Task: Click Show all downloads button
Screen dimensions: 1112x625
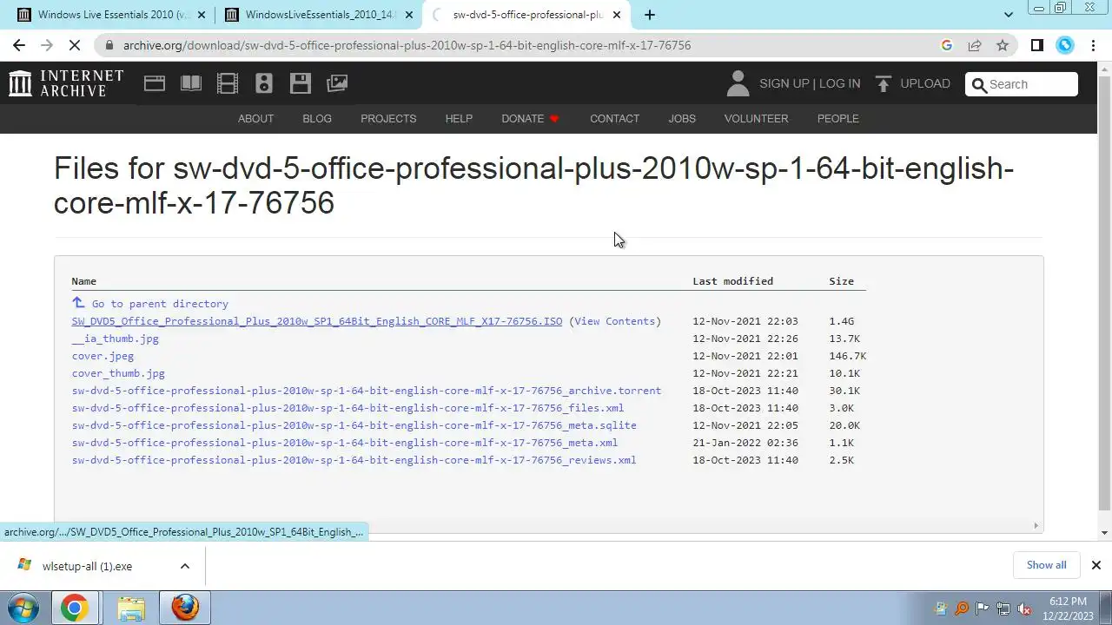Action: [1046, 565]
